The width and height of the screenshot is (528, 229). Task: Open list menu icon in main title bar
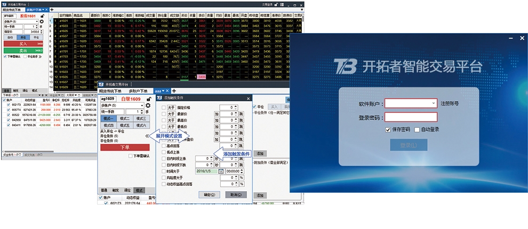click(x=282, y=5)
